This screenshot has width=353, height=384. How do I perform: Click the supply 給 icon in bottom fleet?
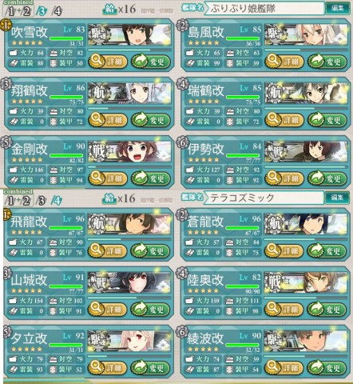pyautogui.click(x=109, y=199)
